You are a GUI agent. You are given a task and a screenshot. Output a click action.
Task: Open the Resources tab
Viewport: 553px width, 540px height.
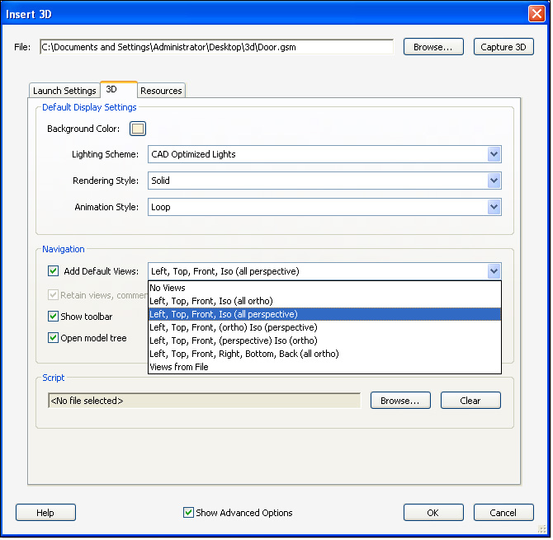coord(161,91)
